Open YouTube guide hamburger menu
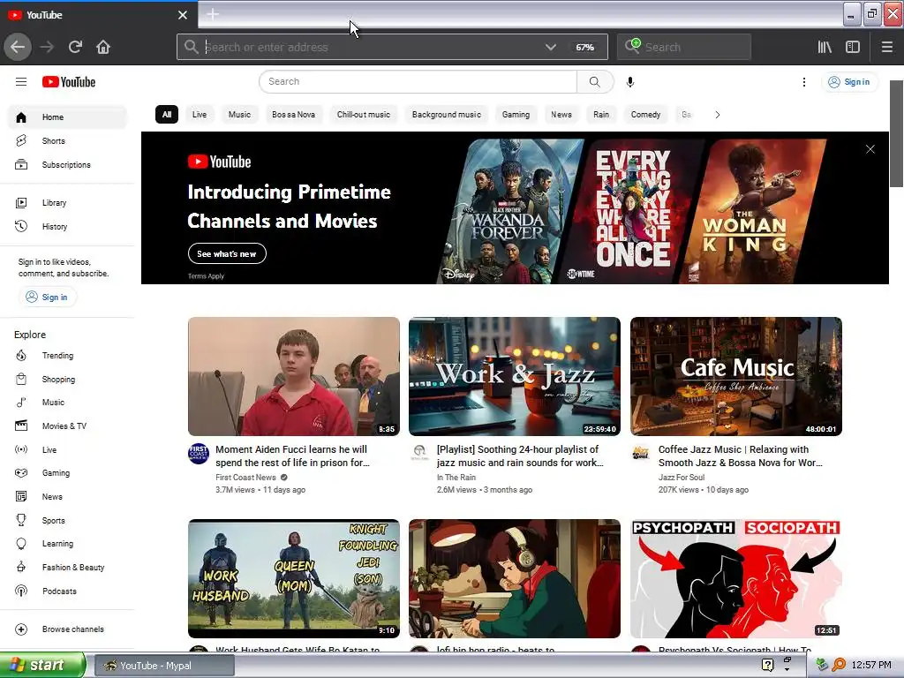Image resolution: width=904 pixels, height=678 pixels. (21, 82)
